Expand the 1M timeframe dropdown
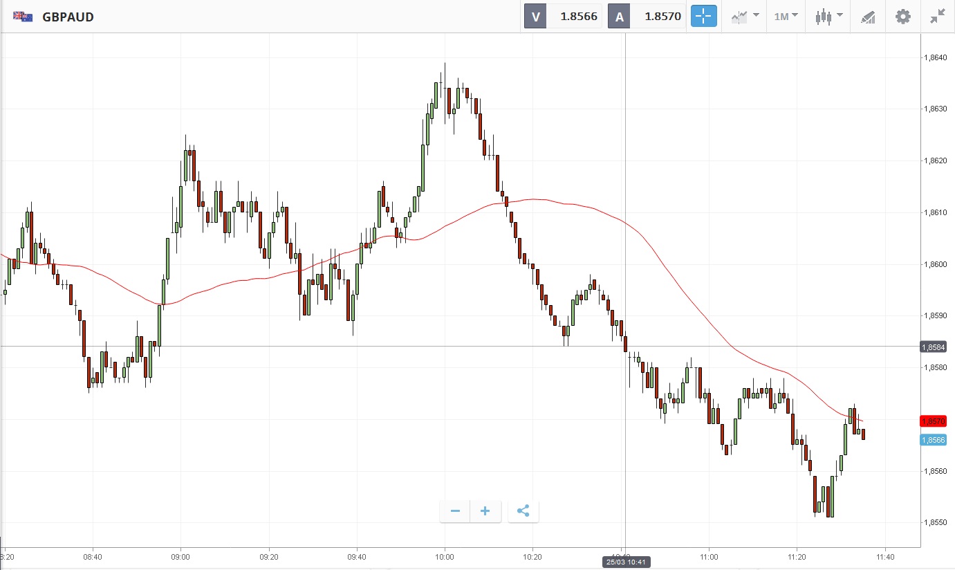 (786, 17)
